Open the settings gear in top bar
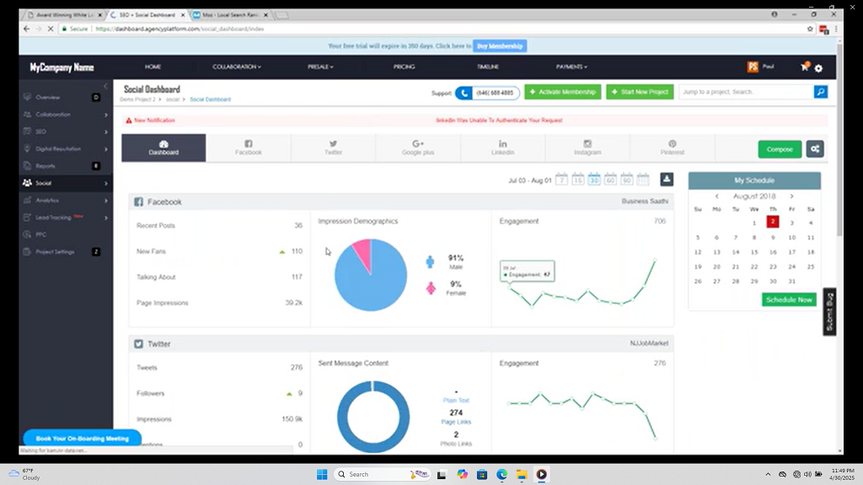863x485 pixels. click(818, 68)
